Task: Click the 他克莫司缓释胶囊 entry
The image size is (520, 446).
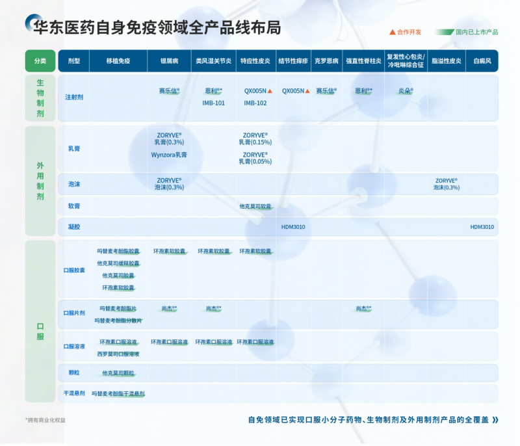Action: (x=118, y=263)
